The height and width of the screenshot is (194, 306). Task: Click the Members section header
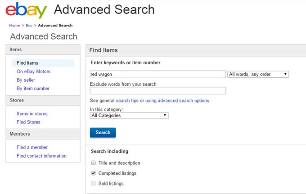tap(43, 134)
